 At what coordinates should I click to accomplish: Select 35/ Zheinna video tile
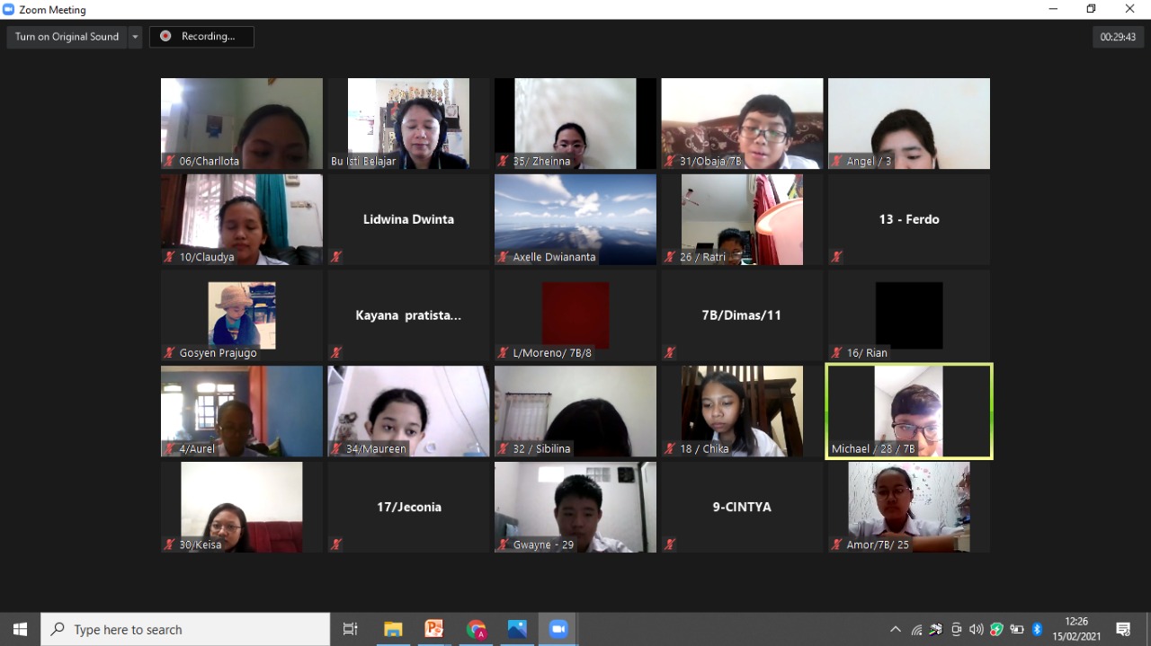coord(575,123)
